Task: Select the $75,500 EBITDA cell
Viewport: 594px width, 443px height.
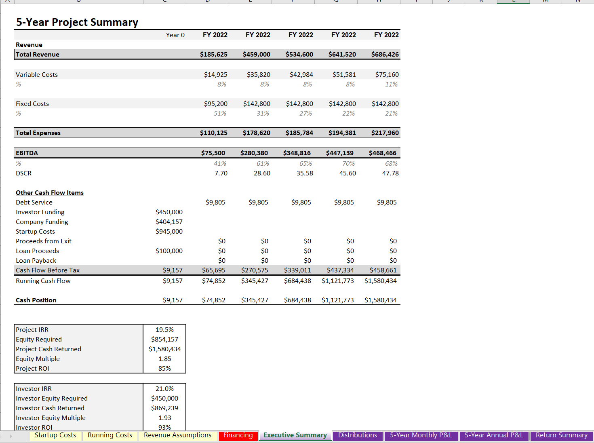Action: pos(213,153)
